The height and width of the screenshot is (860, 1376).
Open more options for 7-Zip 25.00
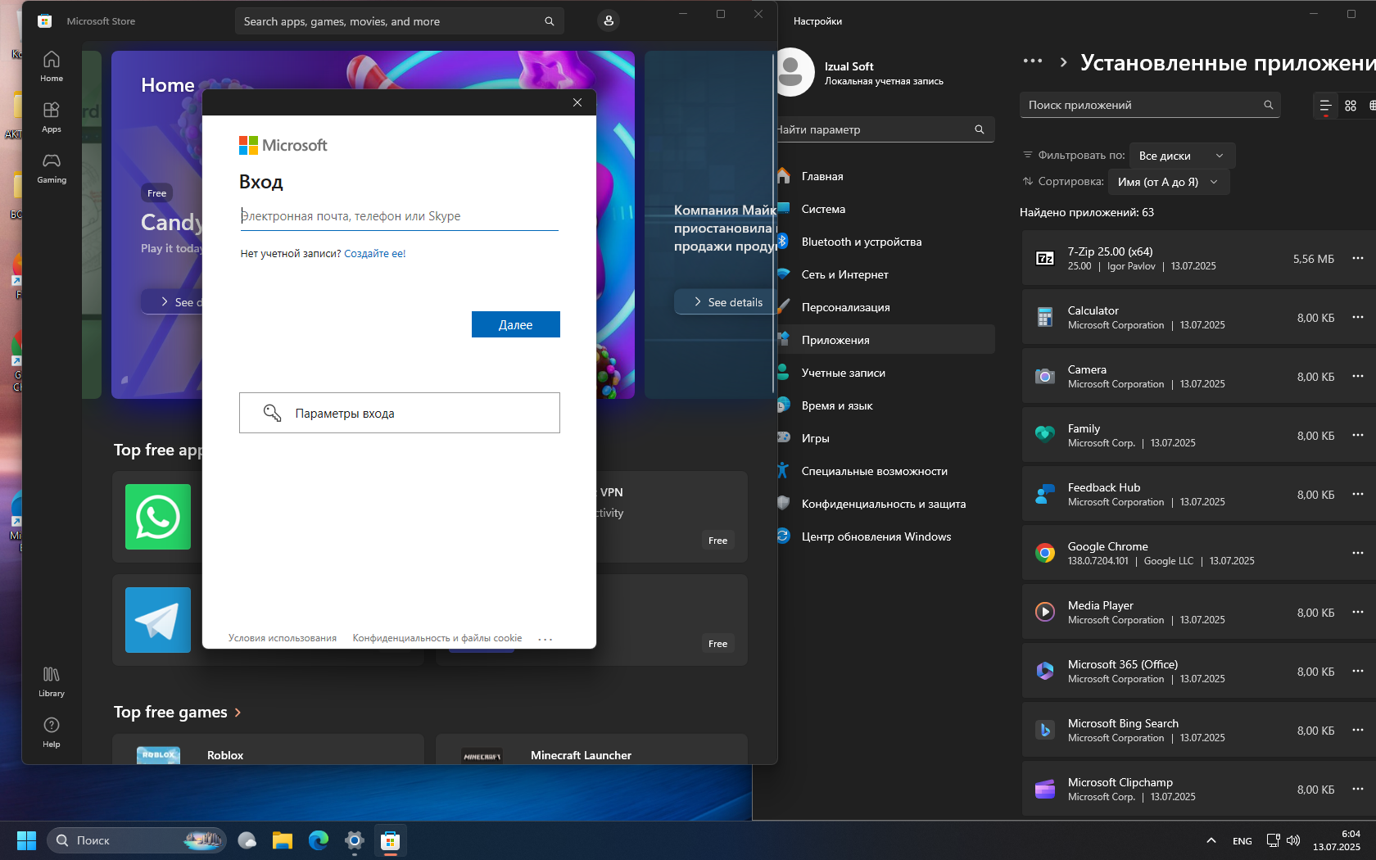click(x=1357, y=258)
